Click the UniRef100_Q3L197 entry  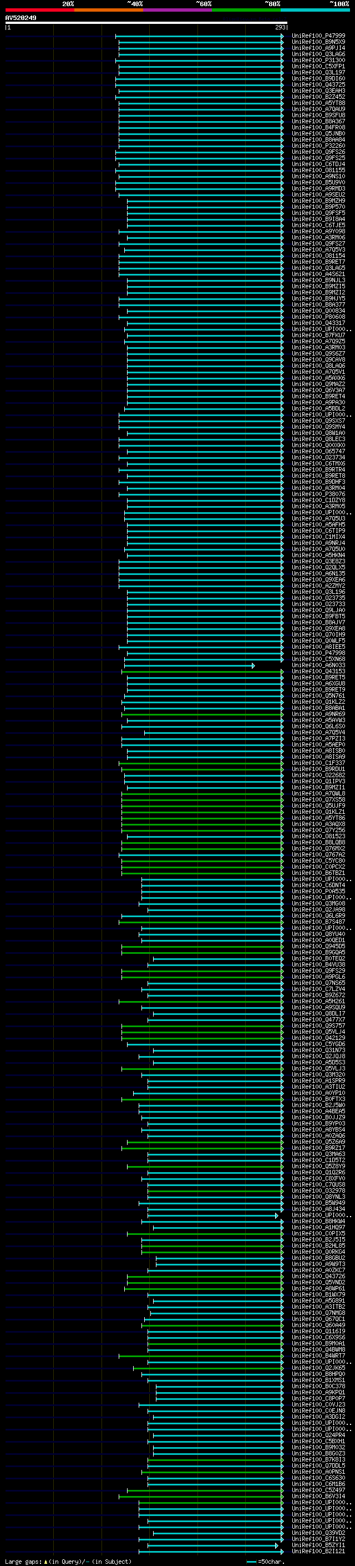point(318,72)
